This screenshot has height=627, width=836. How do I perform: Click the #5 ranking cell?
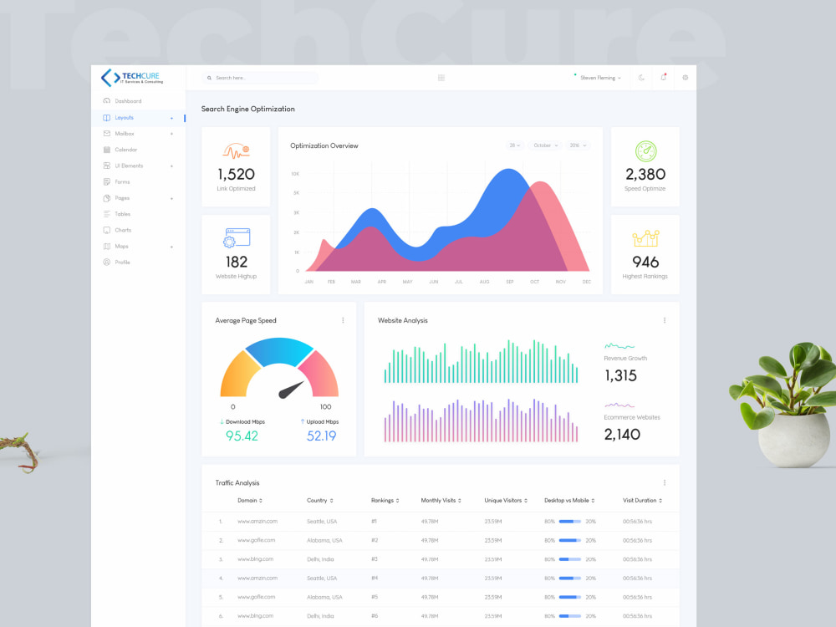[x=375, y=597]
